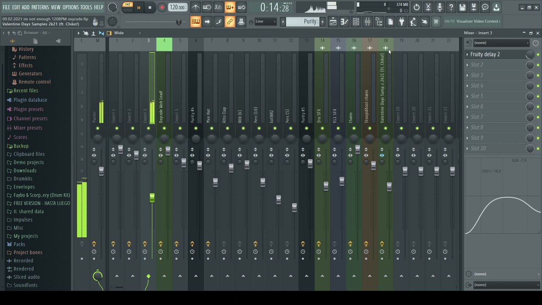Open undo history icon
Image resolution: width=542 pixels, height=305 pixels.
(x=417, y=7)
